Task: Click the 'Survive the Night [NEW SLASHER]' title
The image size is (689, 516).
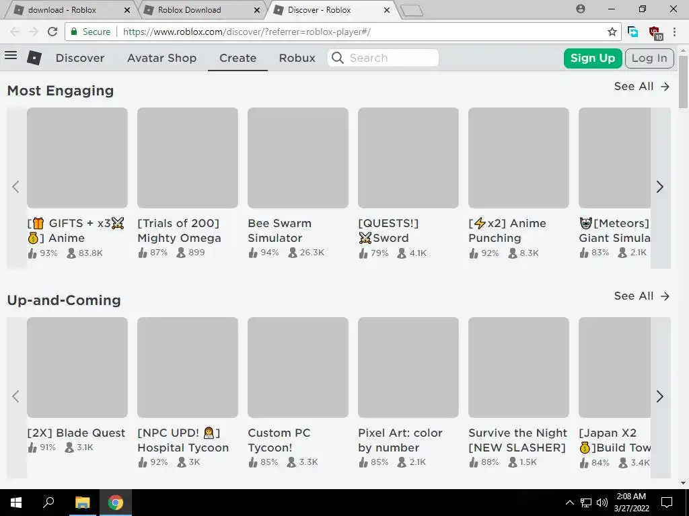Action: tap(518, 441)
